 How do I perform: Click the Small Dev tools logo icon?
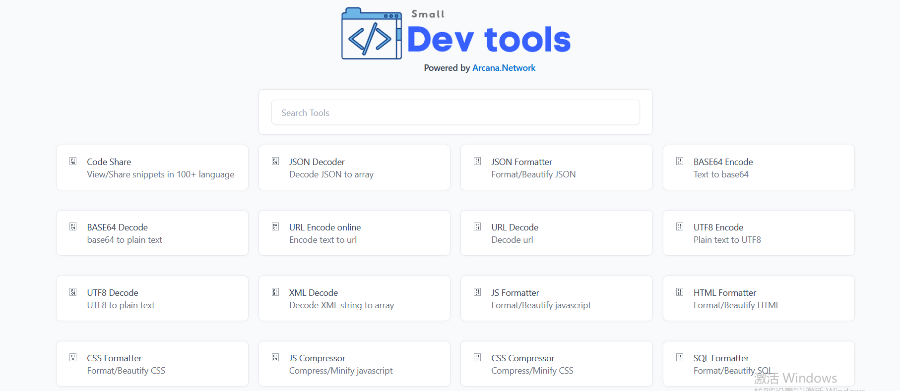tap(372, 34)
